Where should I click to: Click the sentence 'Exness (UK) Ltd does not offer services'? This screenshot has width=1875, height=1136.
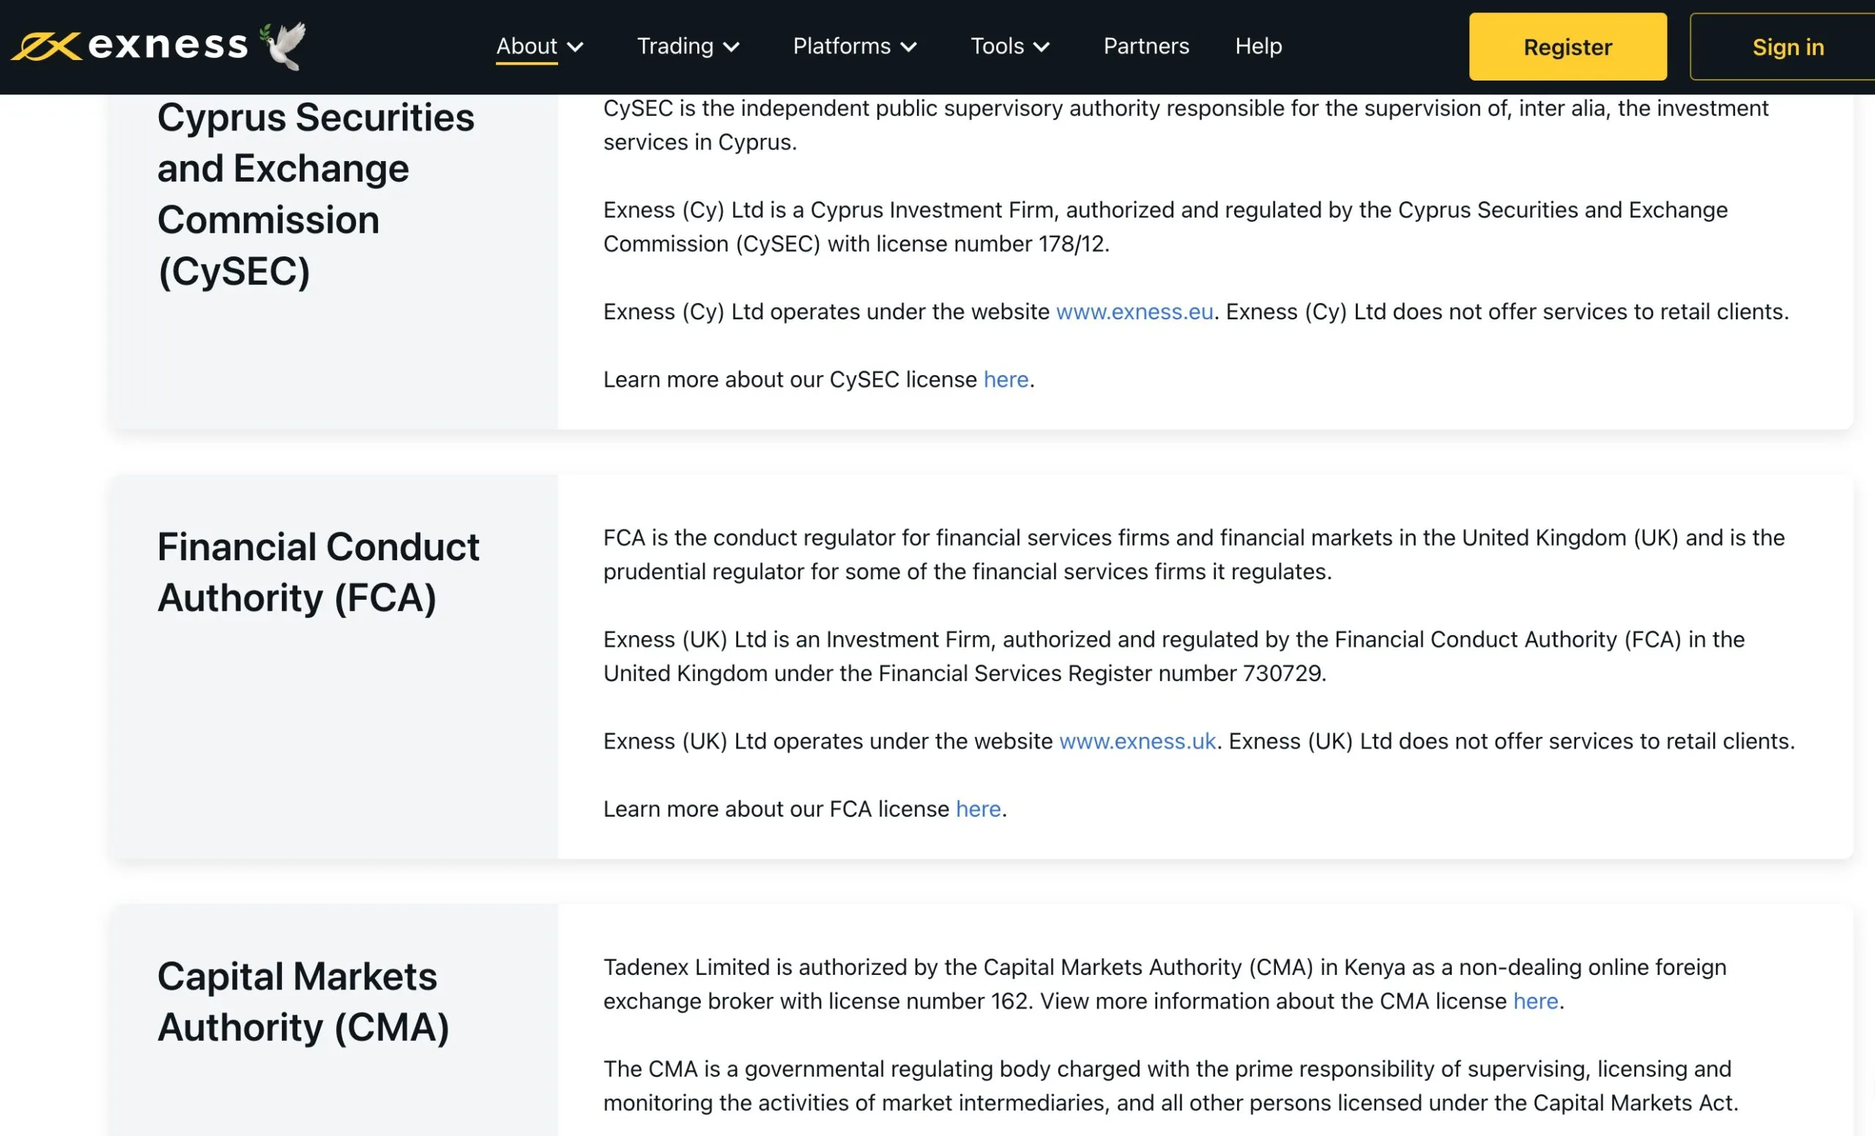click(1511, 741)
